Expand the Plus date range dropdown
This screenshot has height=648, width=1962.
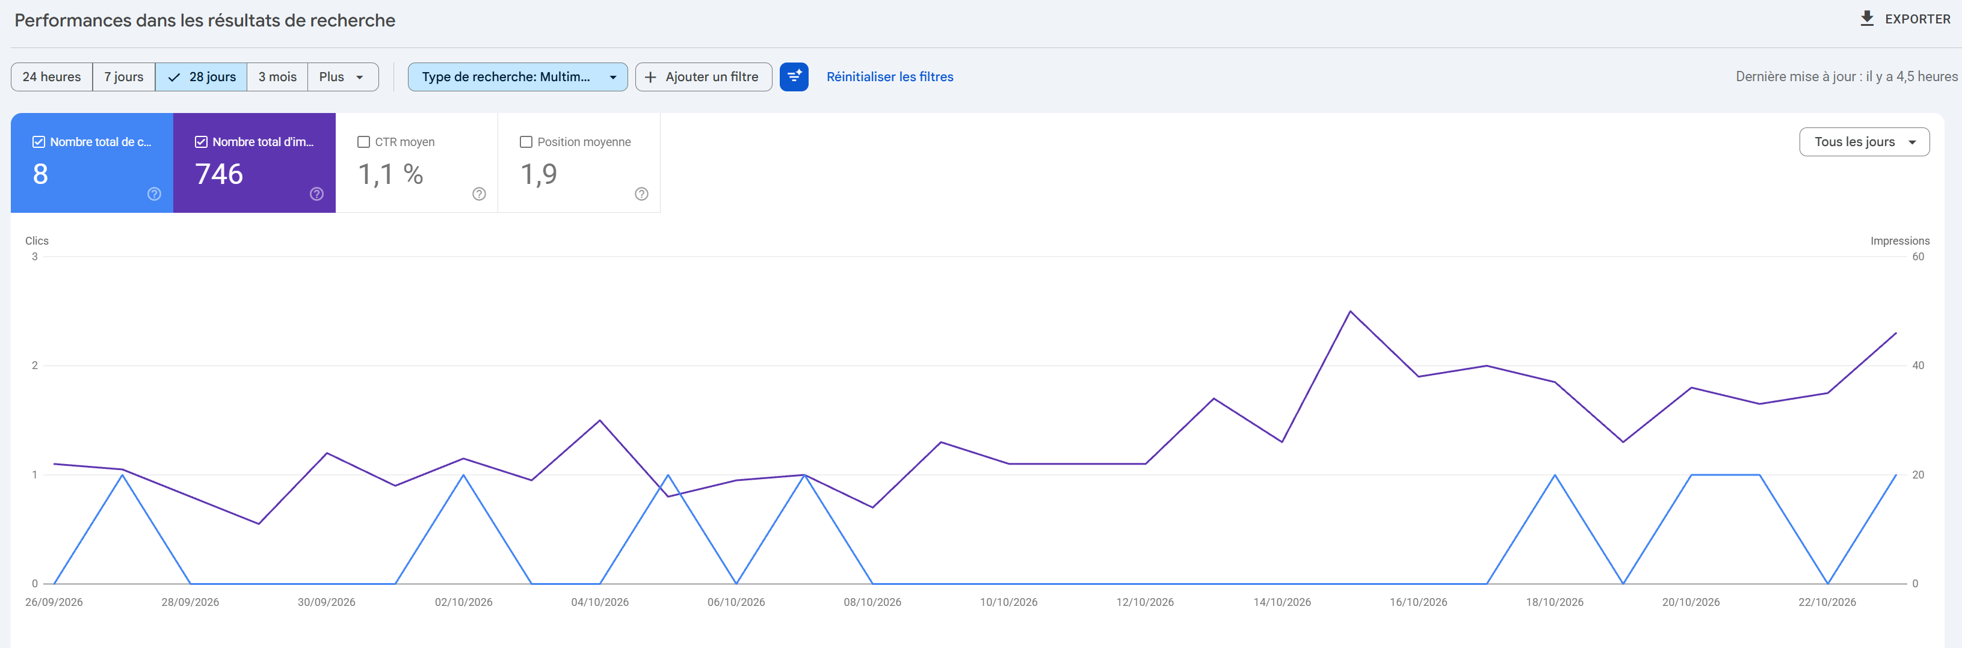pos(343,77)
